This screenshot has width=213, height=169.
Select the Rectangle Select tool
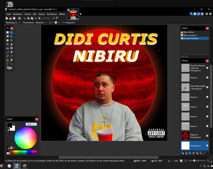7,32
